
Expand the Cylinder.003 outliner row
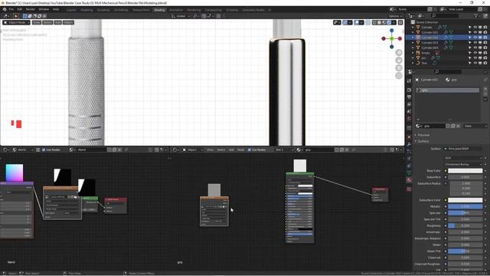click(x=413, y=43)
